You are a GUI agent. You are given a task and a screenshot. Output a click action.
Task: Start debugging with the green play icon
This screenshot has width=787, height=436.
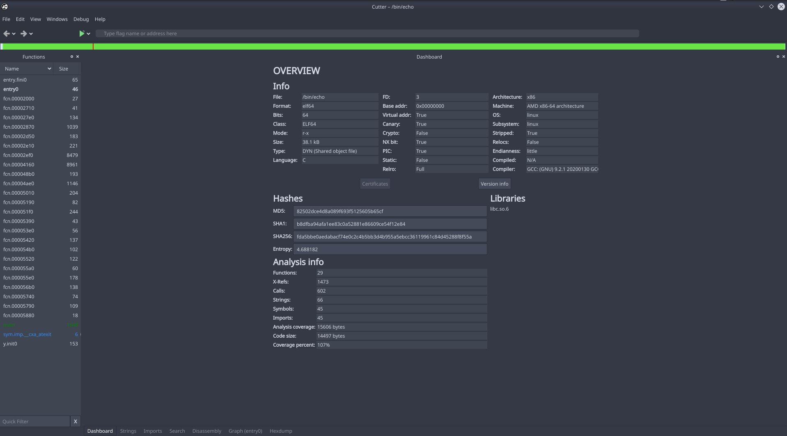(x=82, y=34)
